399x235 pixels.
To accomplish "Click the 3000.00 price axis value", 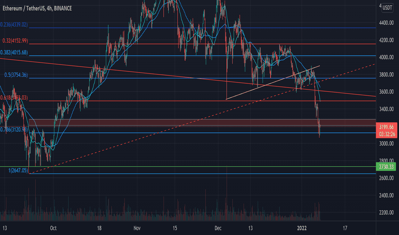I will click(x=386, y=144).
